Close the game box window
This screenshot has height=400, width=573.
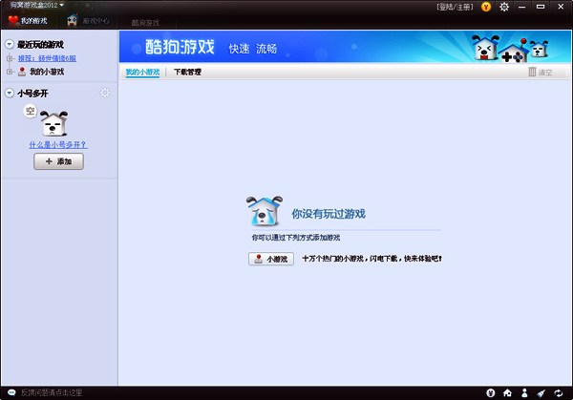click(x=561, y=7)
